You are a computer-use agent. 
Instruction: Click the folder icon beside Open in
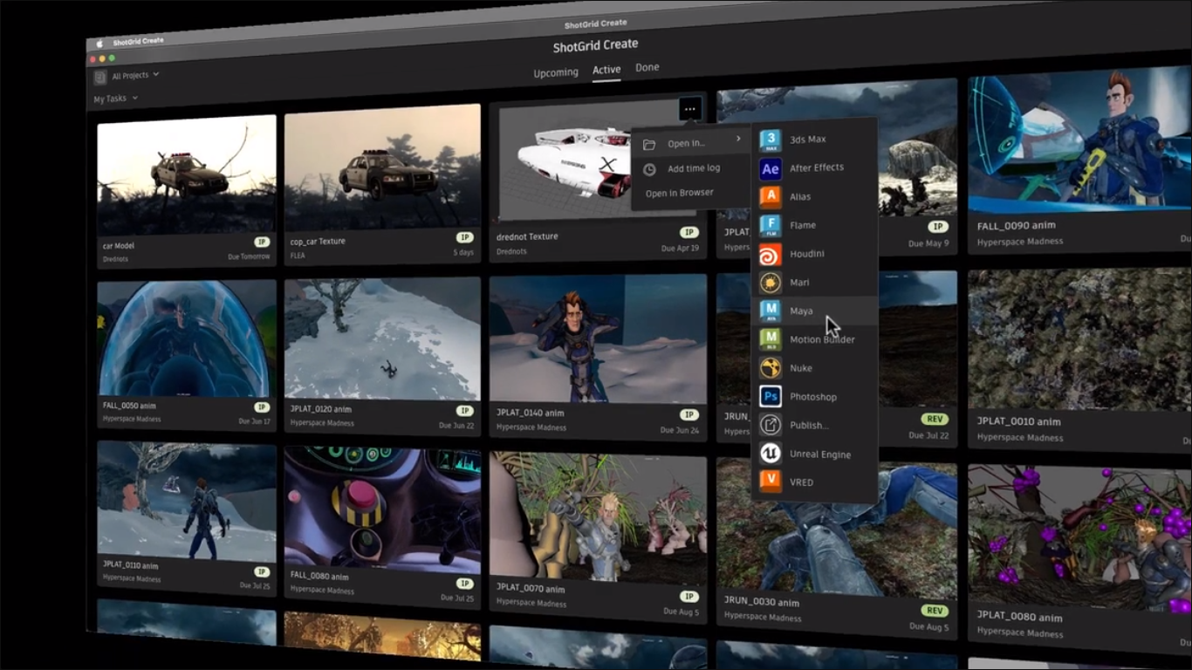pos(649,144)
